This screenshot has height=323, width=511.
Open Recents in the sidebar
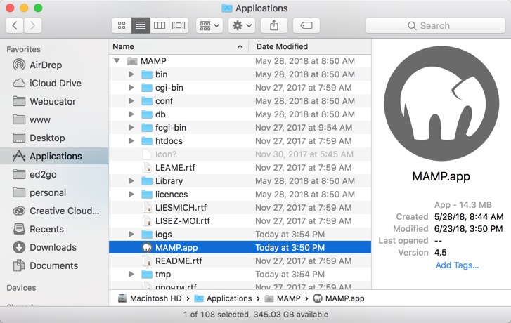point(54,229)
